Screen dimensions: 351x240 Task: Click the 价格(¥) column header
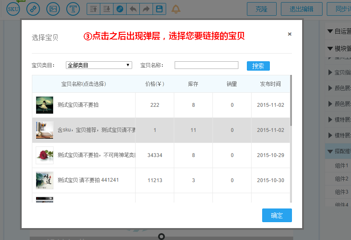[155, 84]
